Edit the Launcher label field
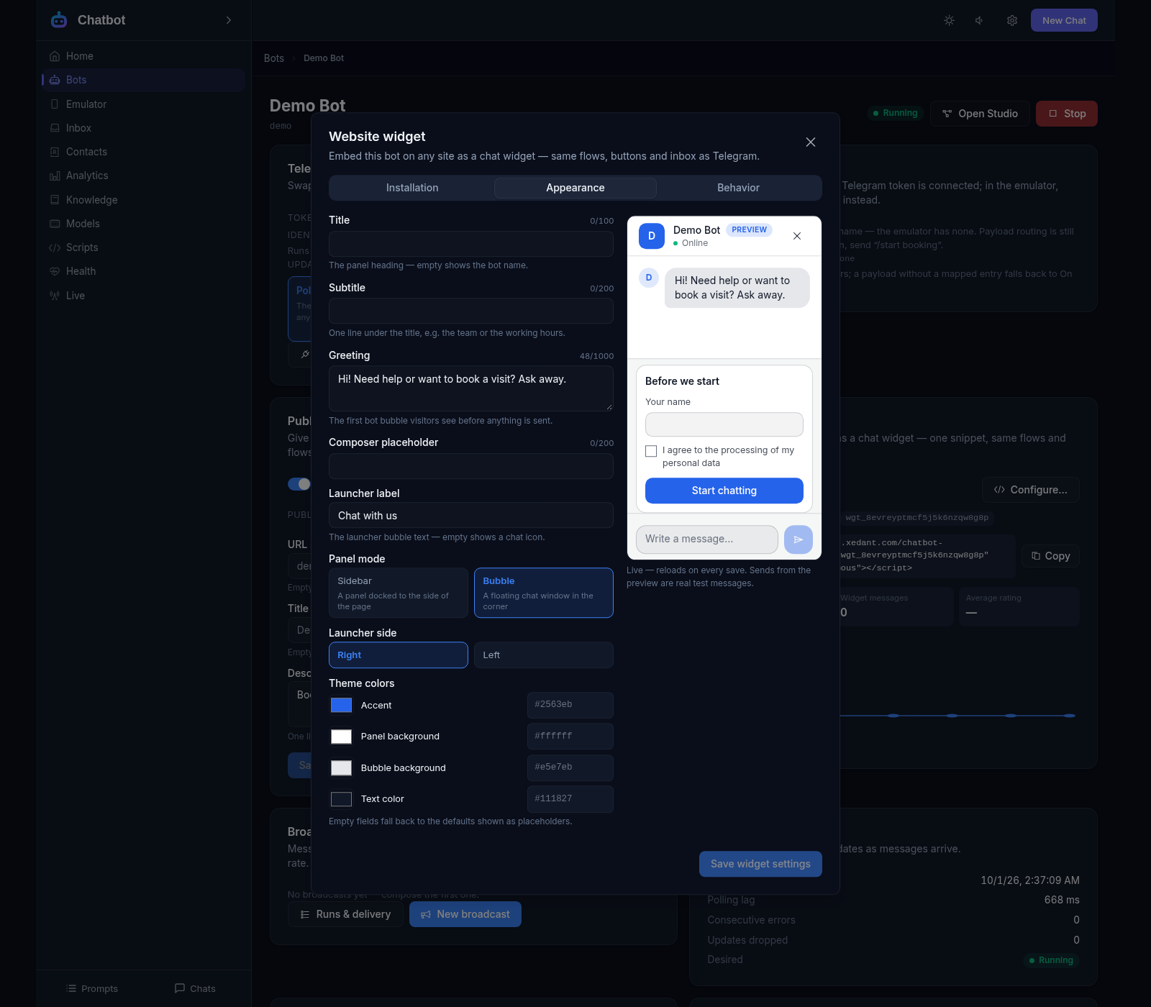The image size is (1151, 1007). click(471, 515)
